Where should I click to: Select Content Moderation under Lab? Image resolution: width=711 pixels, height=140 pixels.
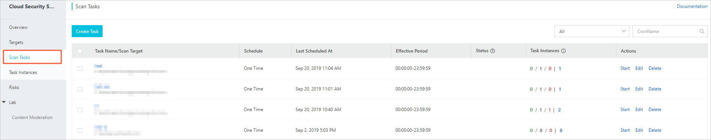coord(32,117)
